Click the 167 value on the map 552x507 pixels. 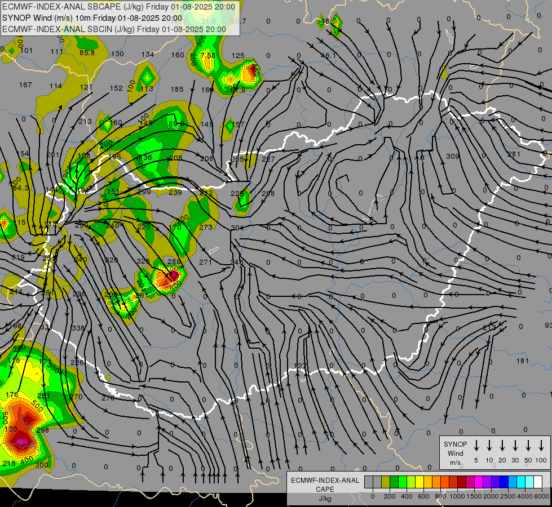25,85
